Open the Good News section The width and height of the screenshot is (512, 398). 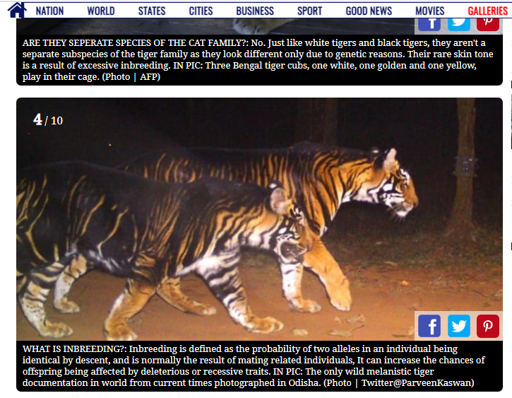[369, 11]
